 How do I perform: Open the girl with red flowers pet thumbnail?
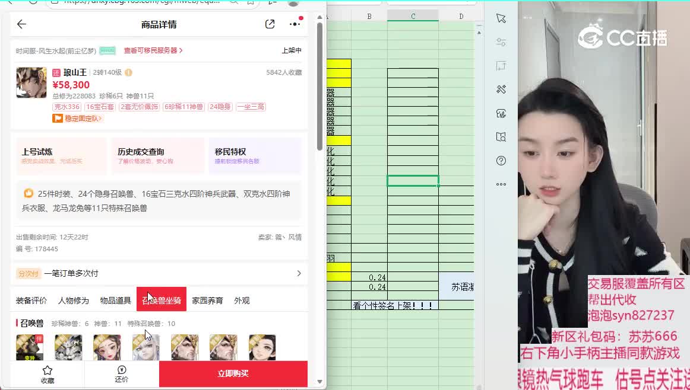[x=107, y=347]
